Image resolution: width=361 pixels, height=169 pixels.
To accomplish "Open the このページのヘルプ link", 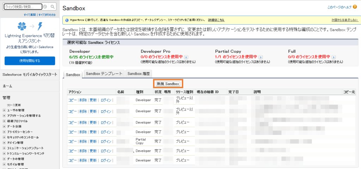I will [x=339, y=7].
